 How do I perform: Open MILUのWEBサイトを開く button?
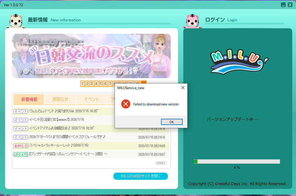click(x=140, y=176)
